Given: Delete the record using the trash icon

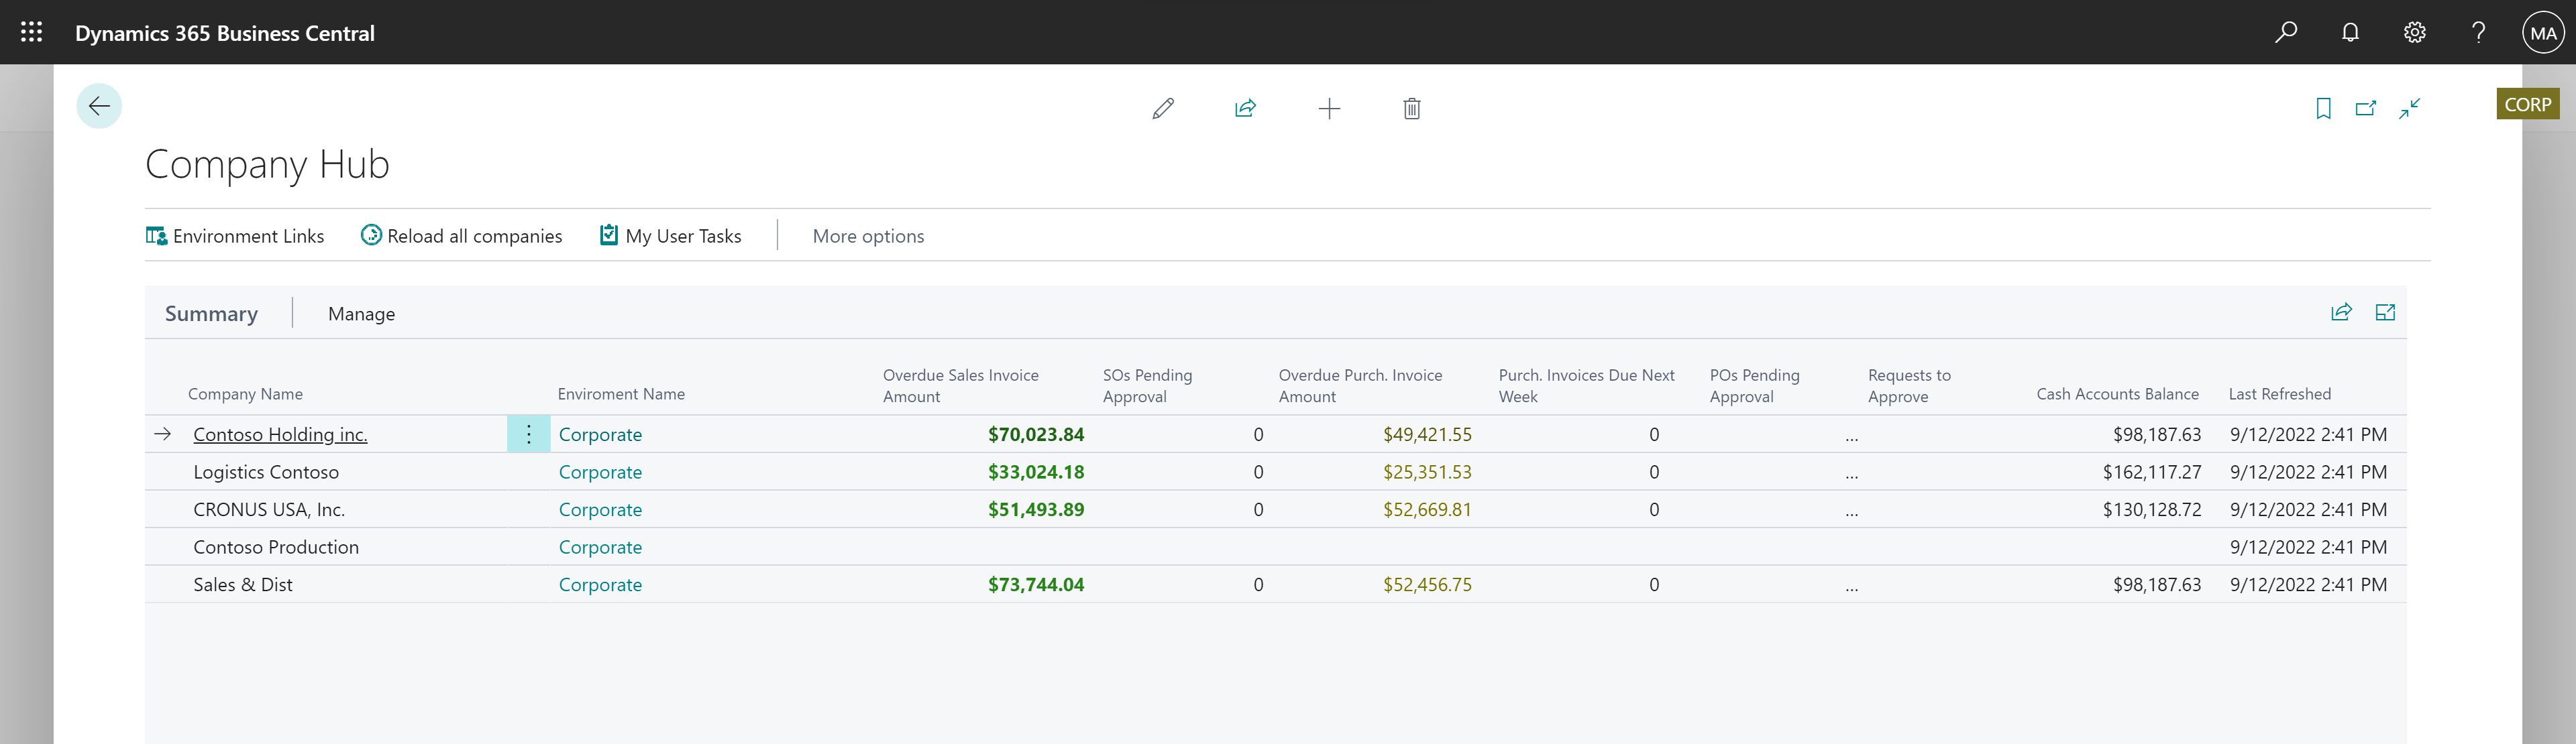Looking at the screenshot, I should click(1412, 108).
